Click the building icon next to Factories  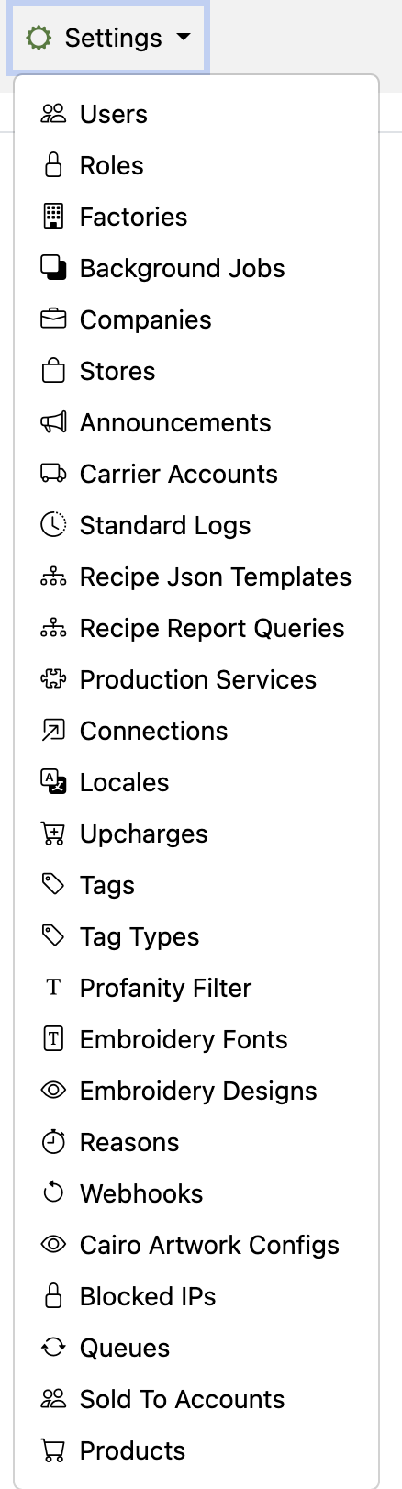(x=54, y=217)
